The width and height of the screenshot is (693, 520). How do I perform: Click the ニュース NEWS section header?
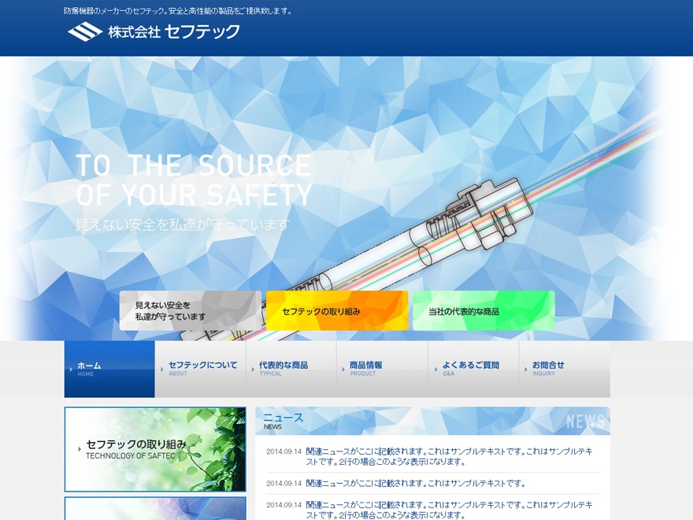432,421
